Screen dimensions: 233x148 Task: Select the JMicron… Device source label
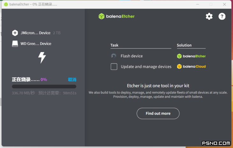tap(35, 33)
